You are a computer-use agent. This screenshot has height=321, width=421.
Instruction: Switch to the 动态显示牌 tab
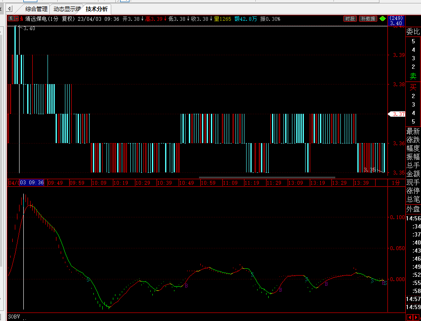point(67,8)
